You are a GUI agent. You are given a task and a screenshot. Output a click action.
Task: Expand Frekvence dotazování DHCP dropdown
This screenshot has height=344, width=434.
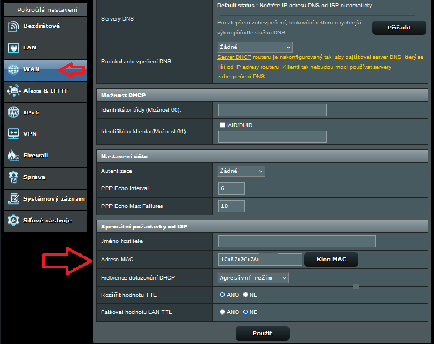pos(253,277)
